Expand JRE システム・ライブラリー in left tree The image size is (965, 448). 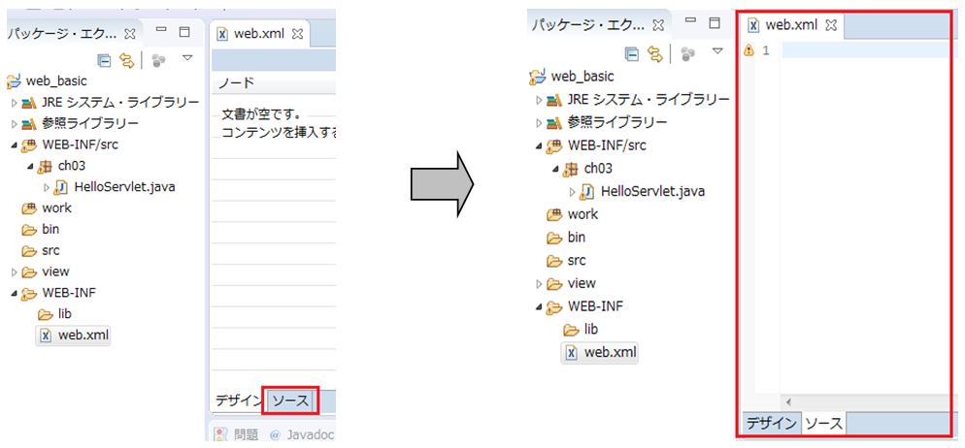click(15, 103)
